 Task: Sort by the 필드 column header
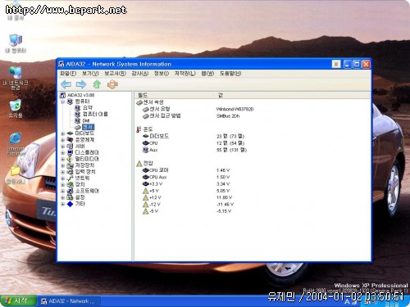(x=174, y=95)
